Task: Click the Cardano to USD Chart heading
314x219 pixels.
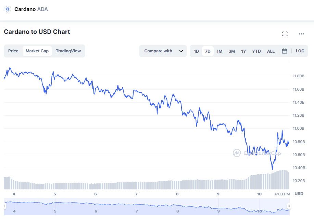Action: click(x=37, y=31)
